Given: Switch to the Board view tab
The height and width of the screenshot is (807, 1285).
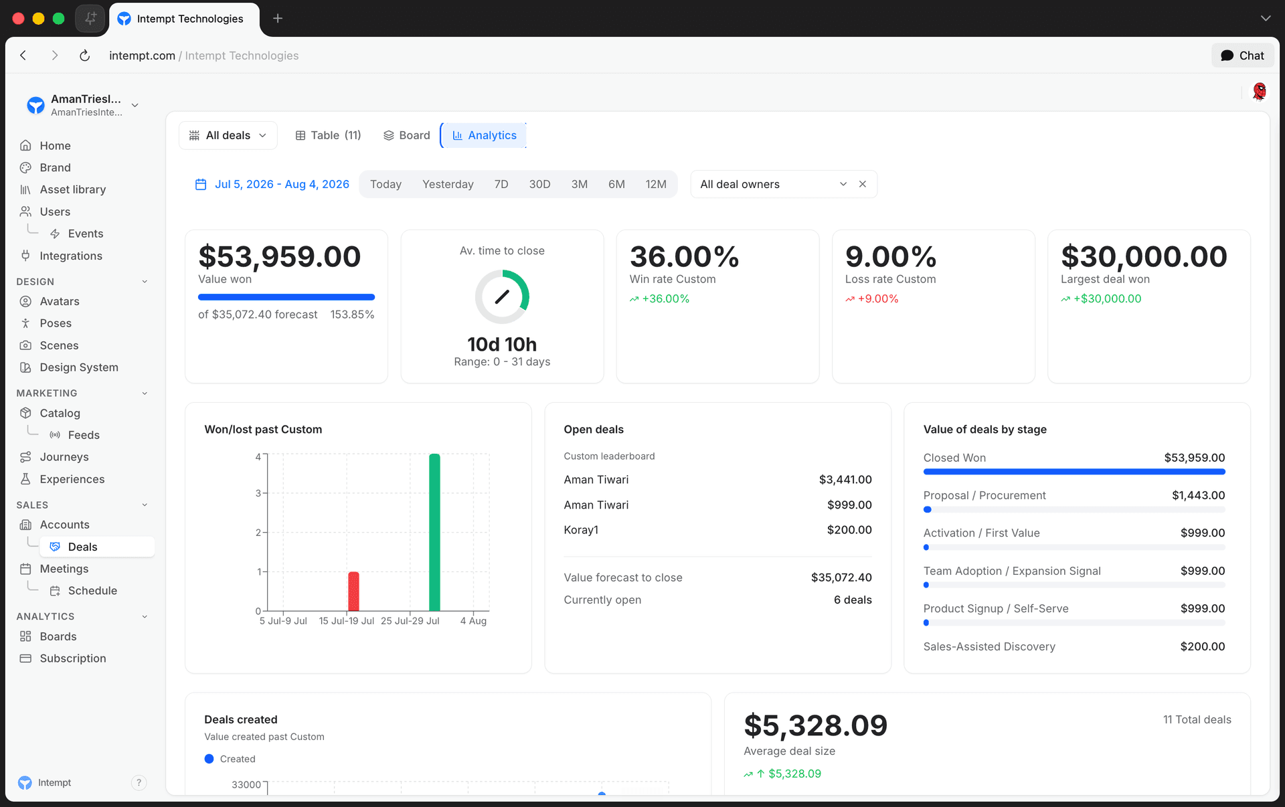Looking at the screenshot, I should pos(406,135).
